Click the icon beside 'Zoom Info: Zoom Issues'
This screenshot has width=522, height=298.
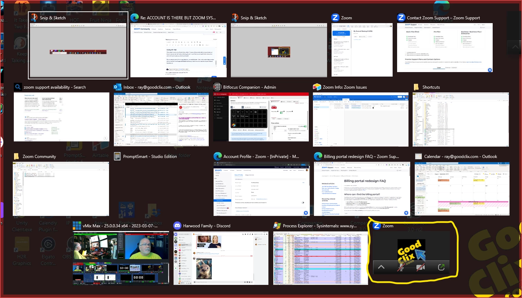point(317,87)
